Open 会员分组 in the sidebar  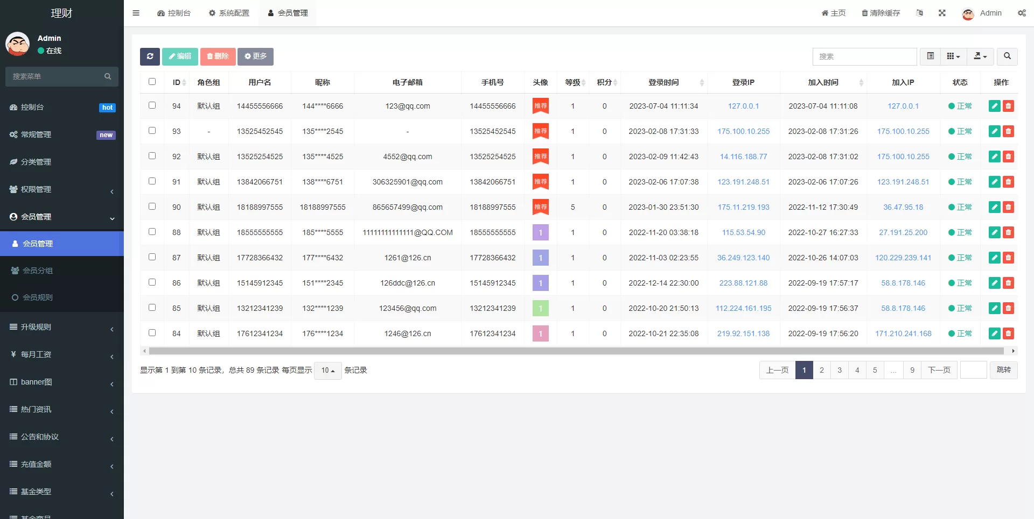point(38,271)
